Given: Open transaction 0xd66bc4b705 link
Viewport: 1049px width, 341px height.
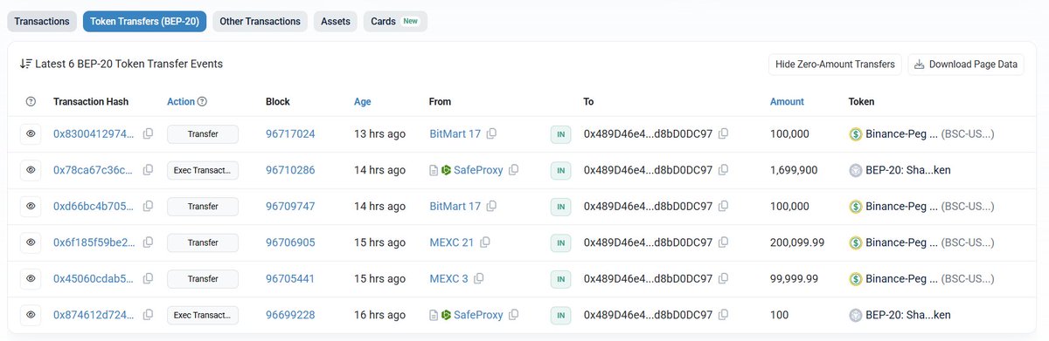Looking at the screenshot, I should tap(94, 207).
